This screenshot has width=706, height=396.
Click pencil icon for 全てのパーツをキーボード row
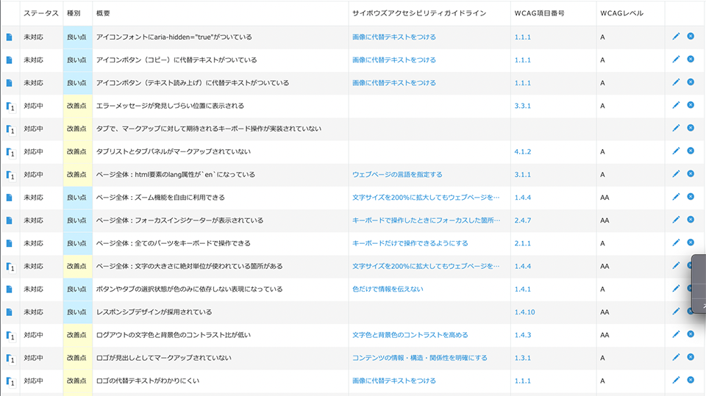tap(676, 243)
